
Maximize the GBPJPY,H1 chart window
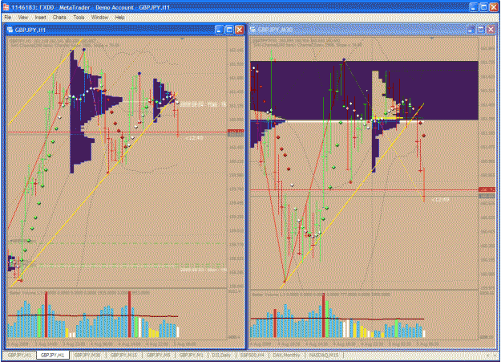pos(229,30)
